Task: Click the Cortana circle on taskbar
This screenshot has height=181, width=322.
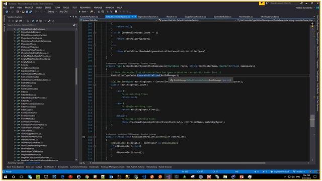Action: [14, 176]
